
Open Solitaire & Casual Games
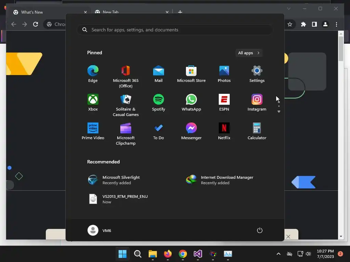coord(126,105)
